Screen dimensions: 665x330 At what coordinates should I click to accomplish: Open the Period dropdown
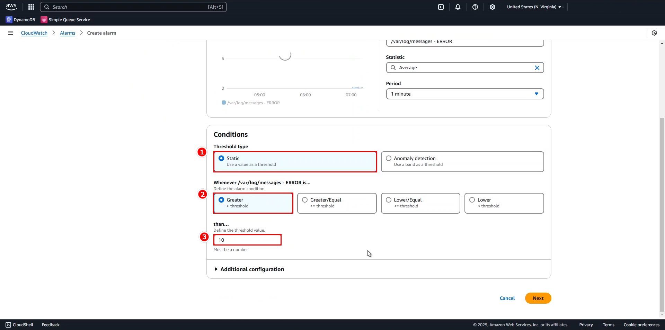pyautogui.click(x=465, y=94)
